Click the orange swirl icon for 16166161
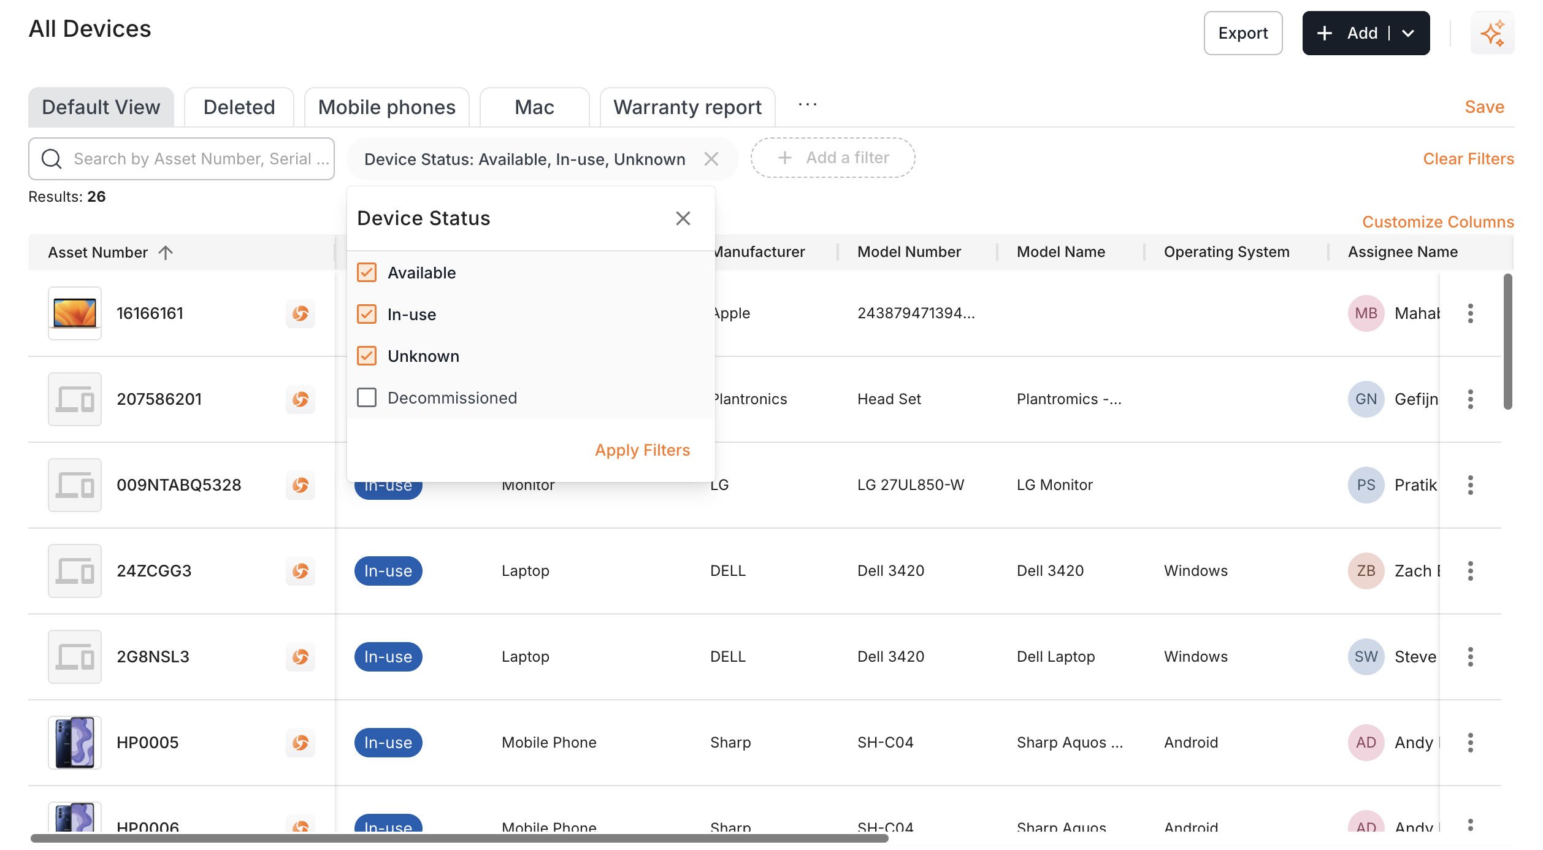 [301, 313]
